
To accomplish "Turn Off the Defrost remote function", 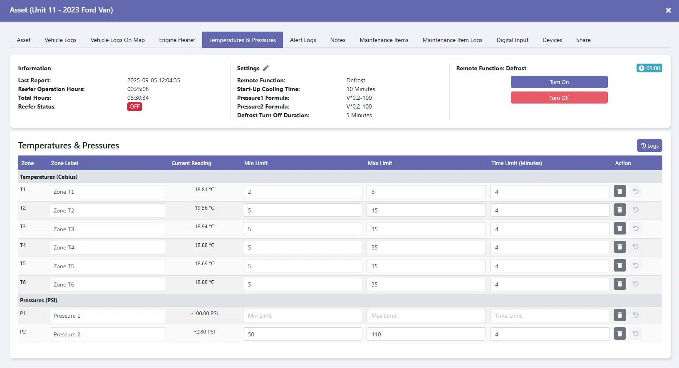I will pos(559,98).
